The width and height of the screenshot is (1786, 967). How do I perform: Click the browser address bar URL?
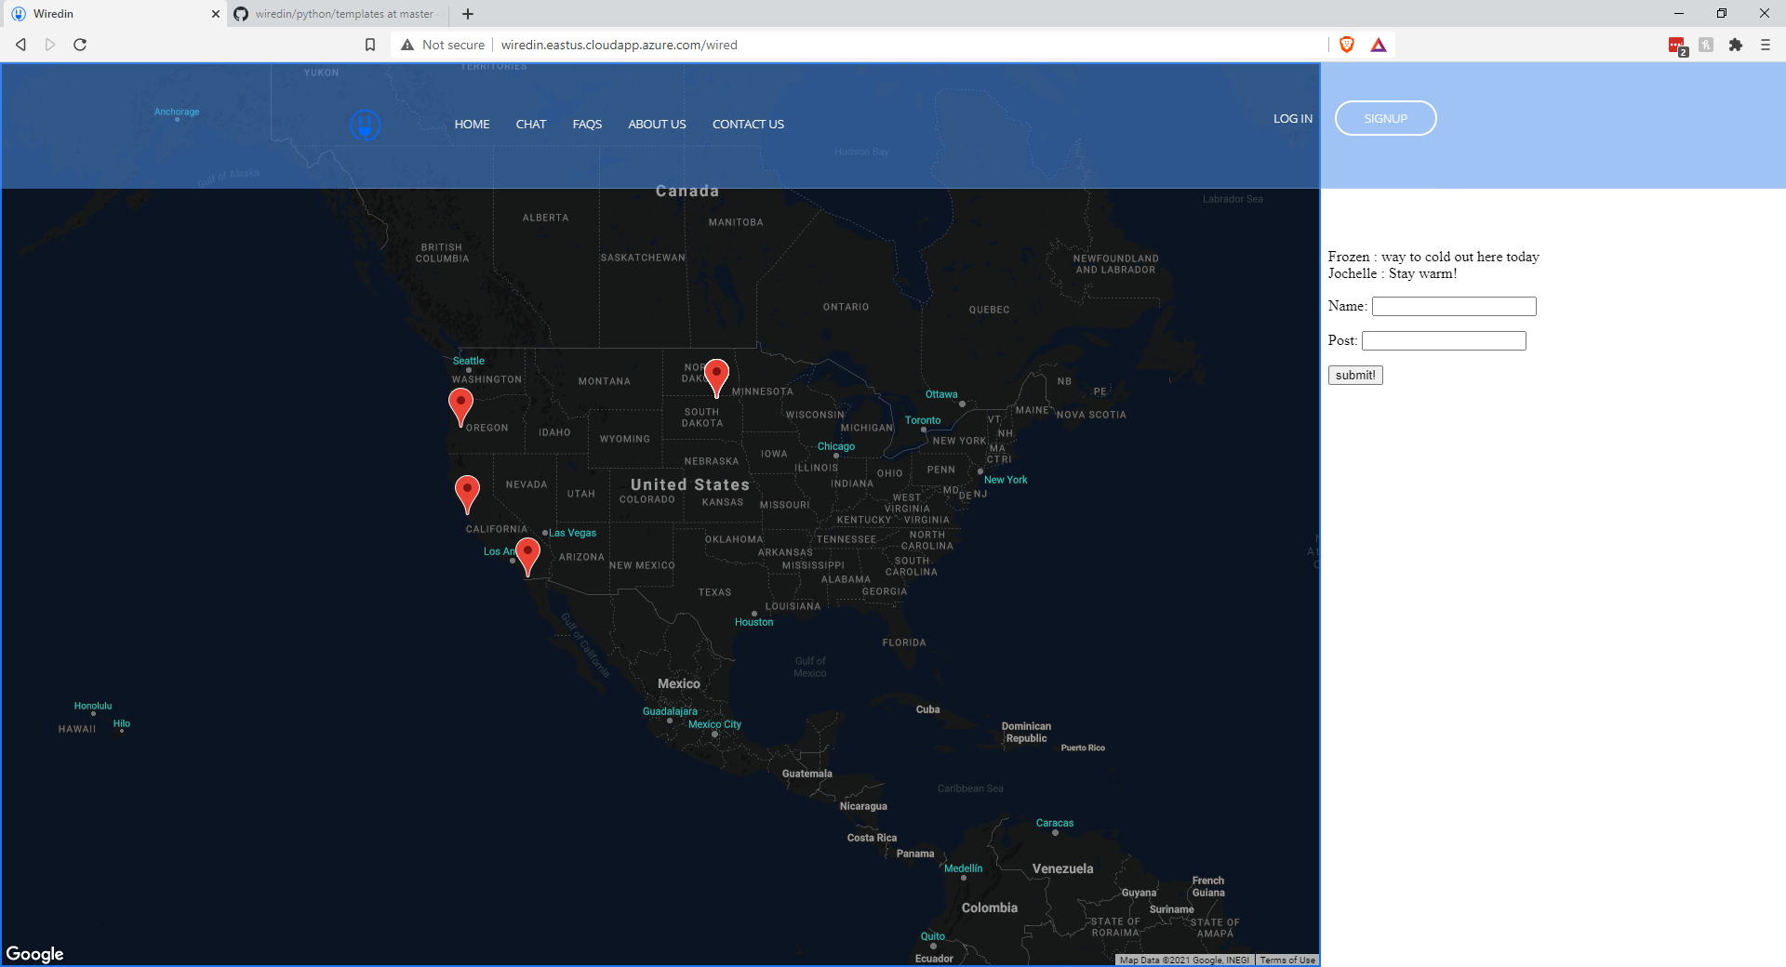coord(620,45)
